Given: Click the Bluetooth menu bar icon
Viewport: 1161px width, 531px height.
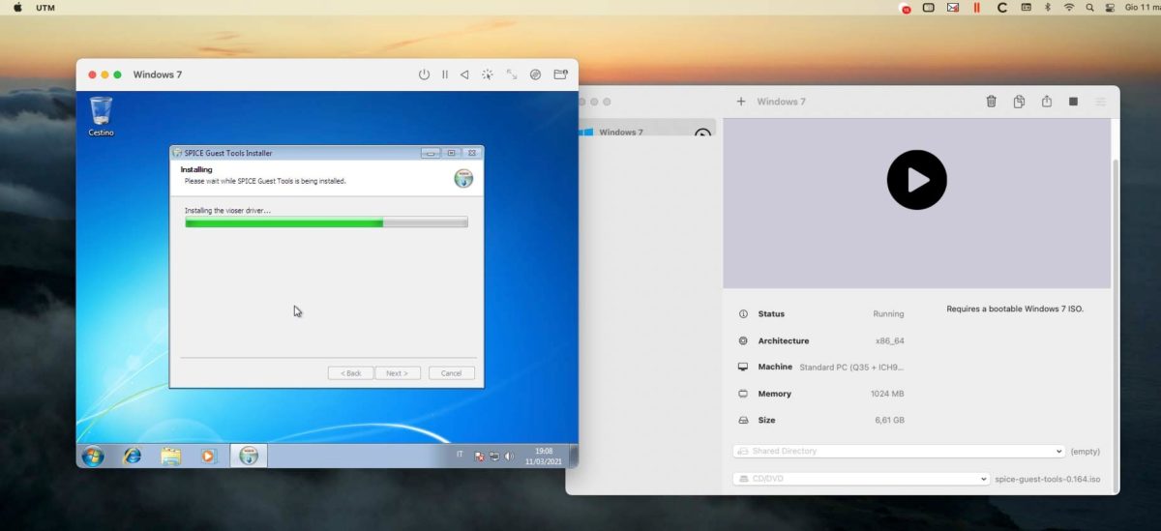Looking at the screenshot, I should pos(1047,7).
